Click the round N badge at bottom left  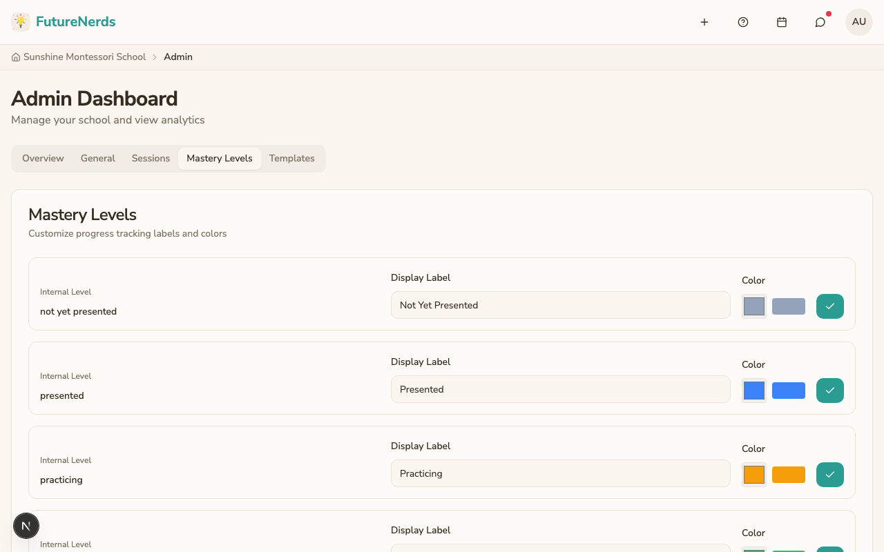point(26,526)
